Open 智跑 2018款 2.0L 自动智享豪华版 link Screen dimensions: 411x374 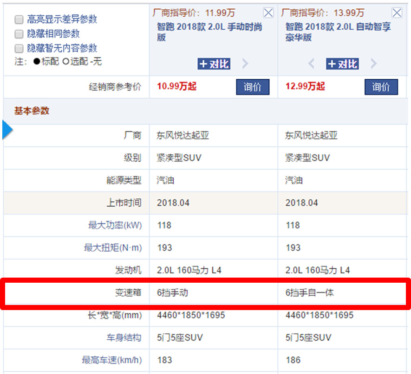coord(338,32)
